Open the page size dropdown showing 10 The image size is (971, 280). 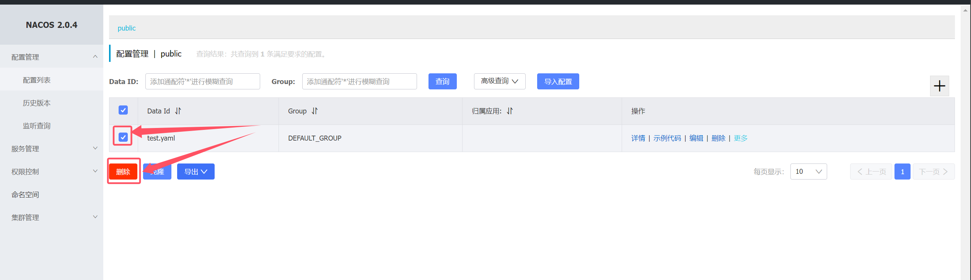808,172
